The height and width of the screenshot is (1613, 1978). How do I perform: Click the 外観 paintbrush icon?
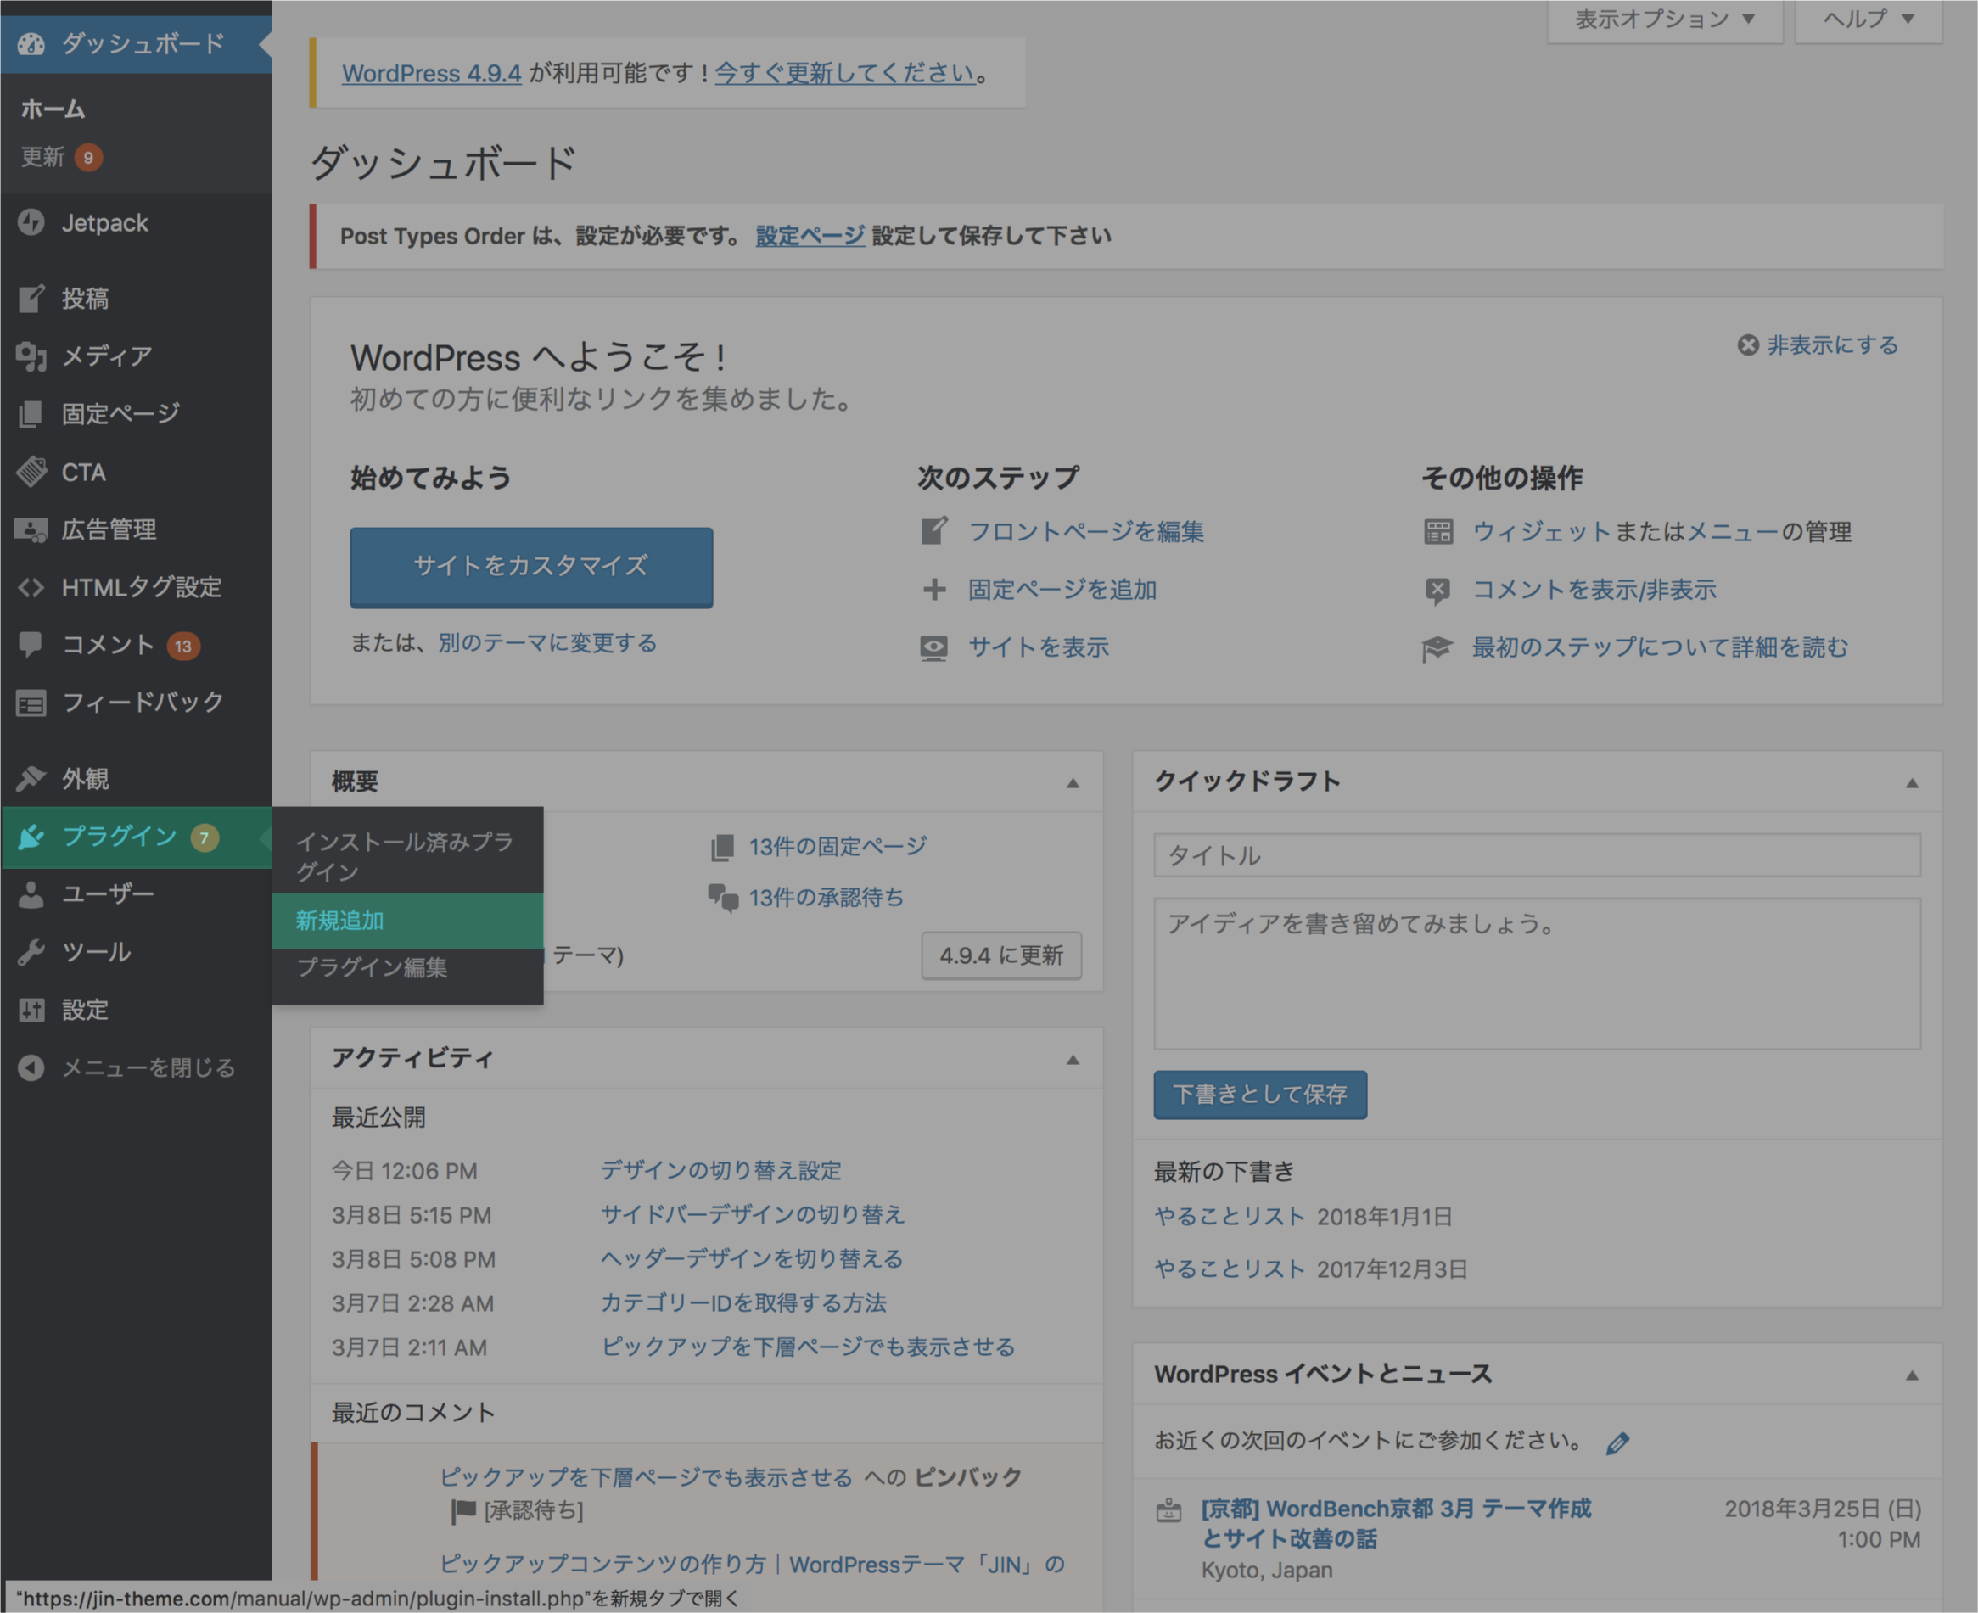tap(31, 779)
